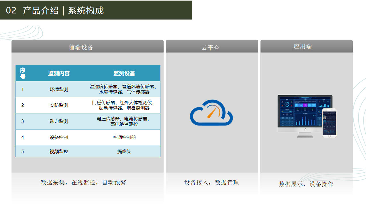This screenshot has width=366, height=205.
Task: Click the caption 数据采集，在线监控，自动预警
Action: click(x=83, y=183)
